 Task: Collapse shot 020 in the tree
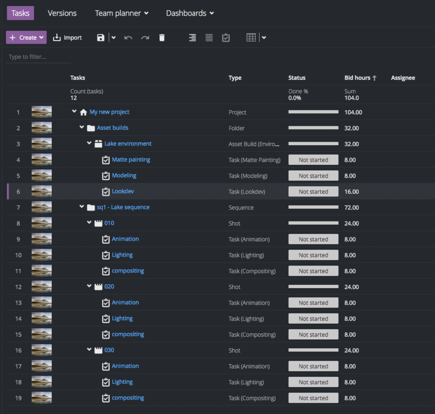[x=89, y=286]
